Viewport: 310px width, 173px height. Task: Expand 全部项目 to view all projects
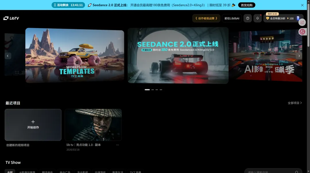[x=294, y=103]
